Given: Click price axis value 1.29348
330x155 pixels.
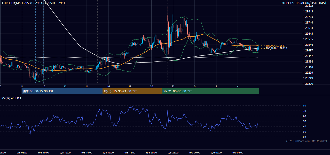Looking at the screenshot, I should tap(308, 67).
